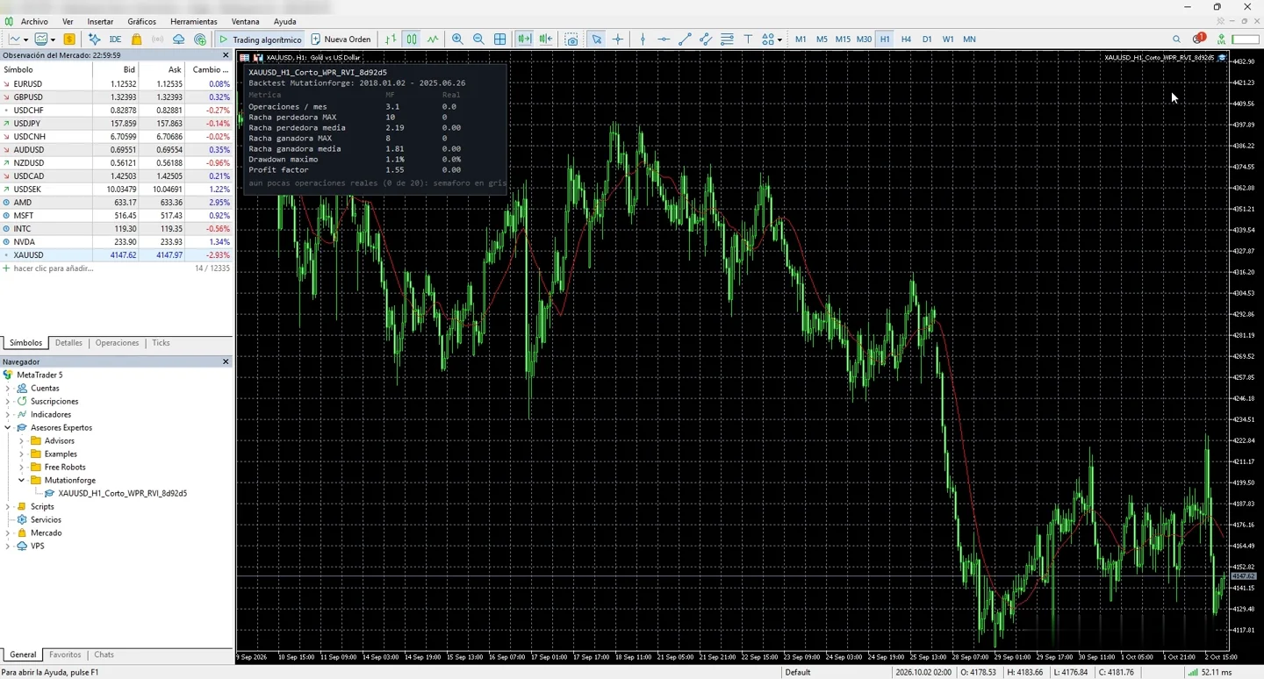The height and width of the screenshot is (679, 1264).
Task: Switch to the Favoritos tab in Navegador
Action: 65,654
